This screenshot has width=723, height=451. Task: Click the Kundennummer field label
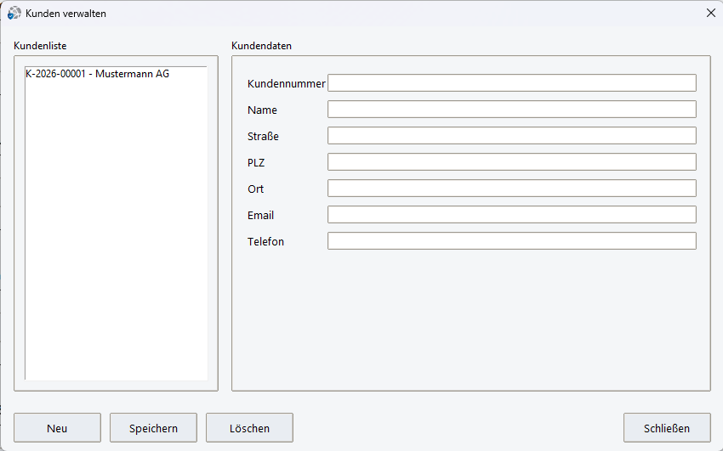(x=287, y=84)
